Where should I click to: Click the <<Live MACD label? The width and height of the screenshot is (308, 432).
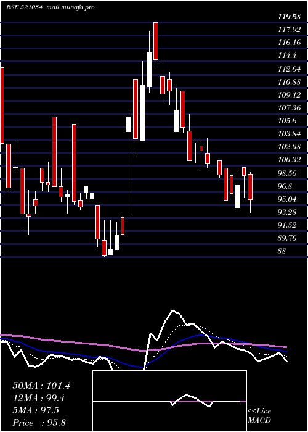point(259,416)
